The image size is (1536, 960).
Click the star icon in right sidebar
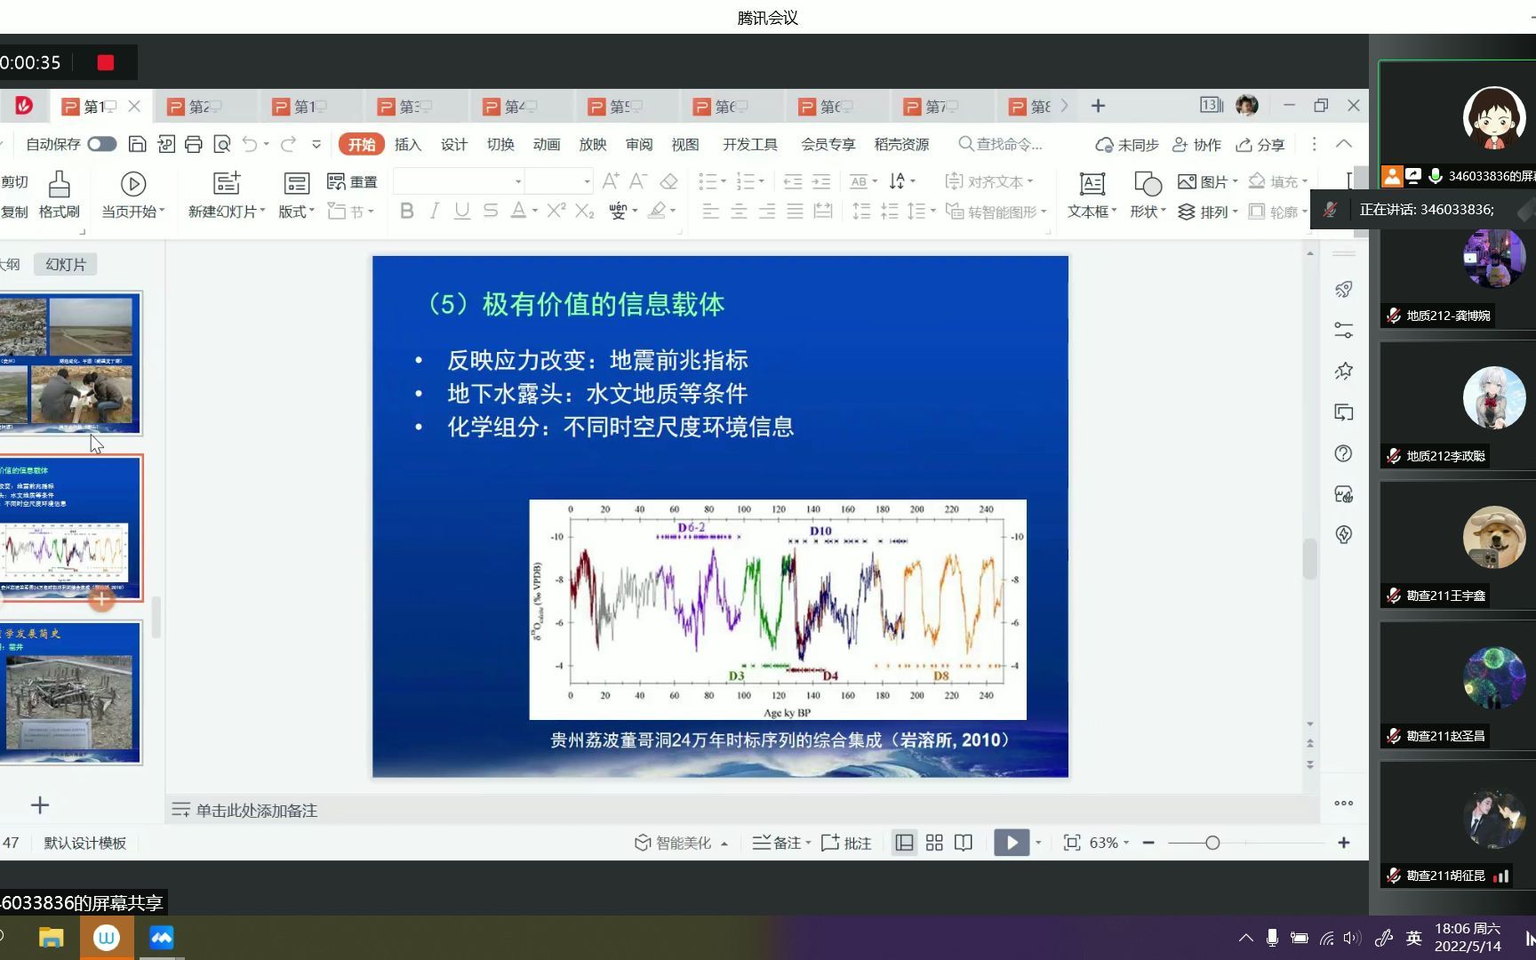(1344, 371)
